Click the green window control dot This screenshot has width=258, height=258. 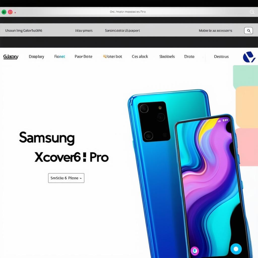[4, 12]
